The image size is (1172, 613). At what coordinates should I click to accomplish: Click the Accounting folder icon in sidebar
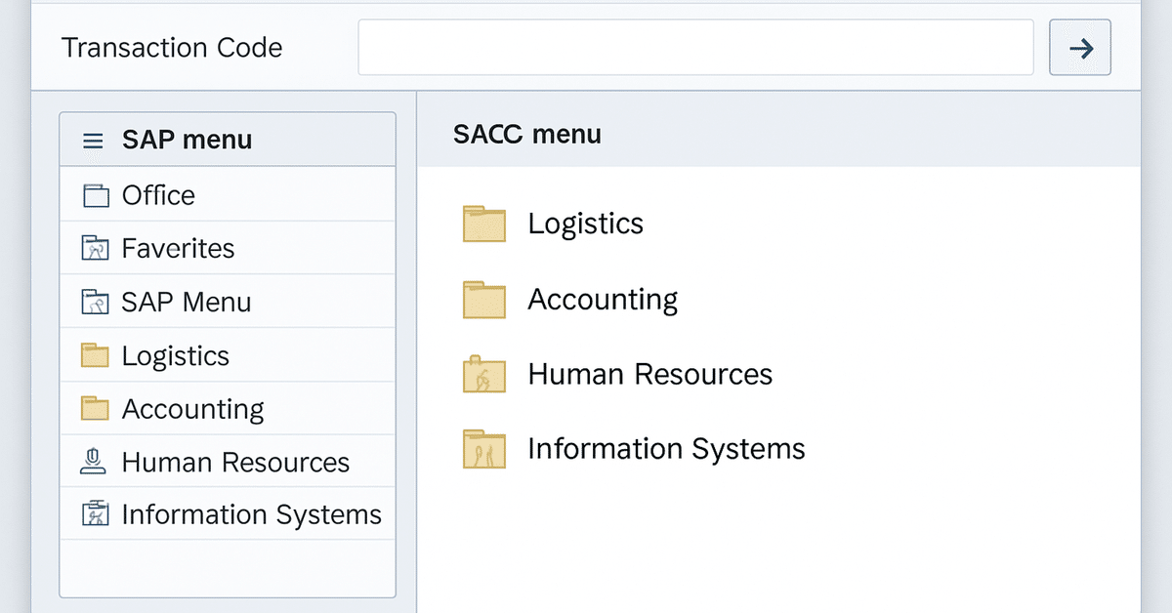(x=96, y=408)
